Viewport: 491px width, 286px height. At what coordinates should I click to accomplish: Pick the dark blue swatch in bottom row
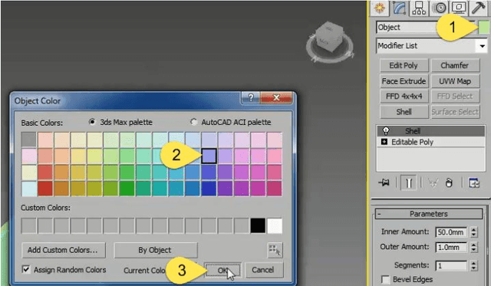209,189
